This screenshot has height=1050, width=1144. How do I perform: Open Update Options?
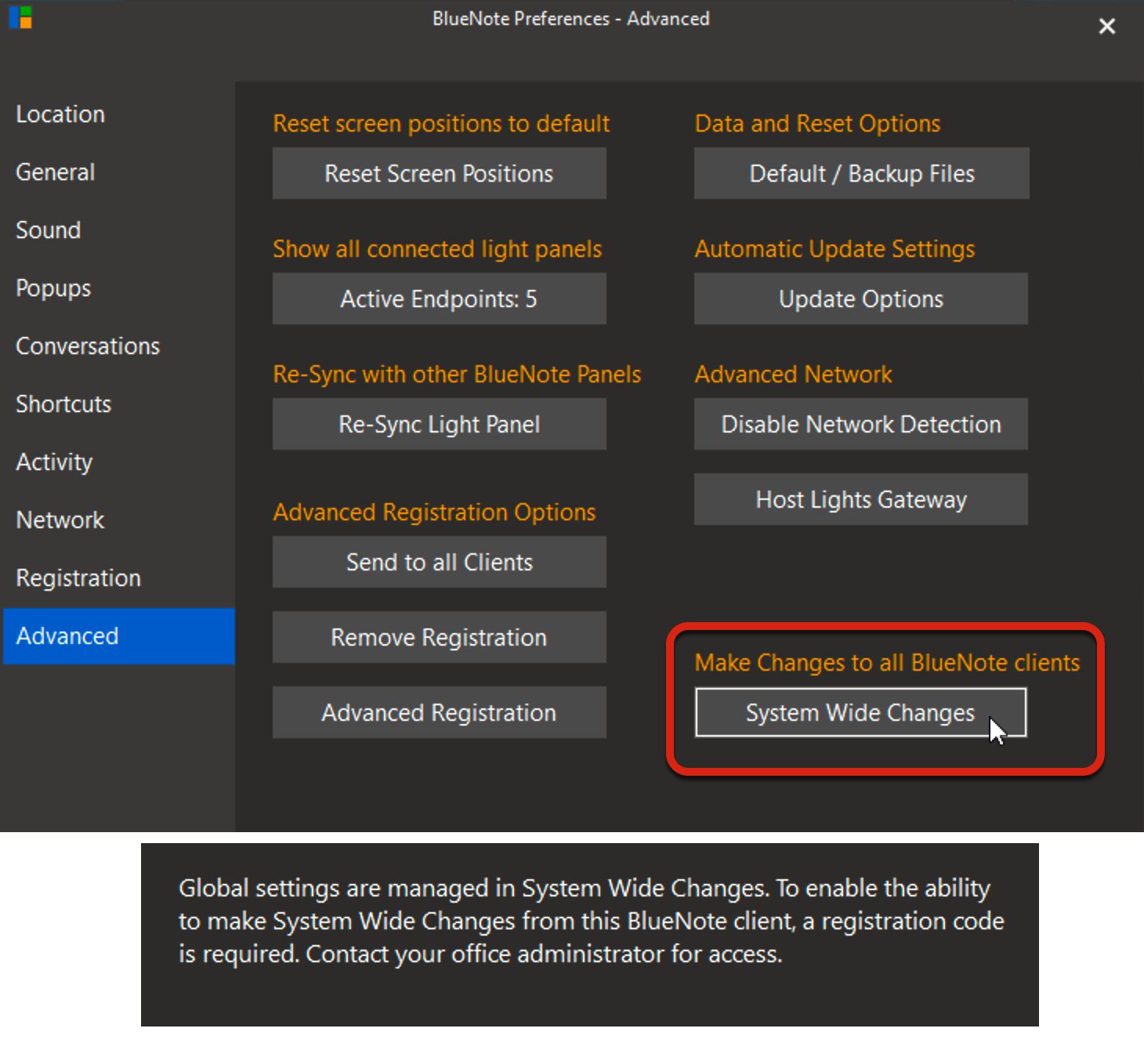[x=861, y=299]
